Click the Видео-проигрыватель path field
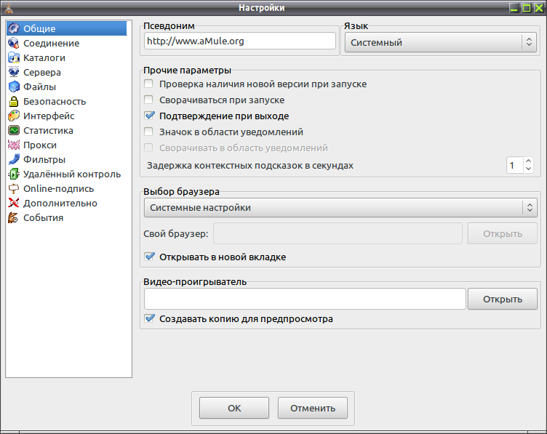Viewport: 547px width, 434px height. [x=305, y=299]
